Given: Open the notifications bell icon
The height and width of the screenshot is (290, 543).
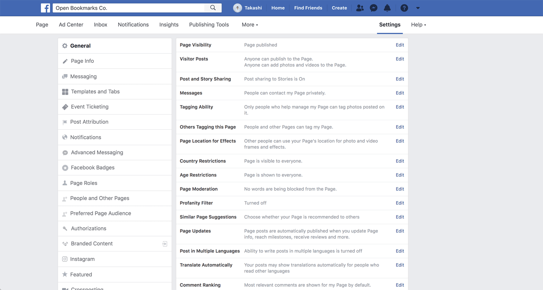Looking at the screenshot, I should point(387,8).
